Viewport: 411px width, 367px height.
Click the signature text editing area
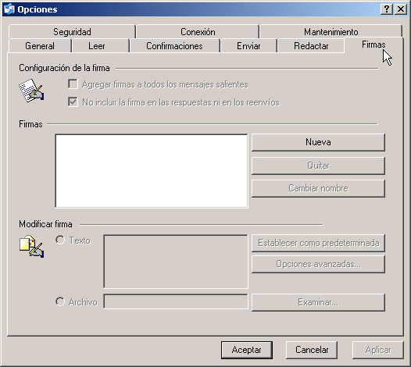[176, 262]
